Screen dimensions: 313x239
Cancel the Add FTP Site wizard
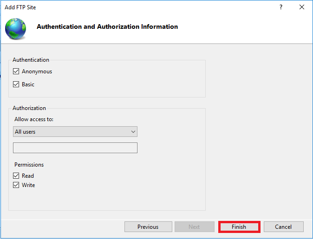(283, 226)
